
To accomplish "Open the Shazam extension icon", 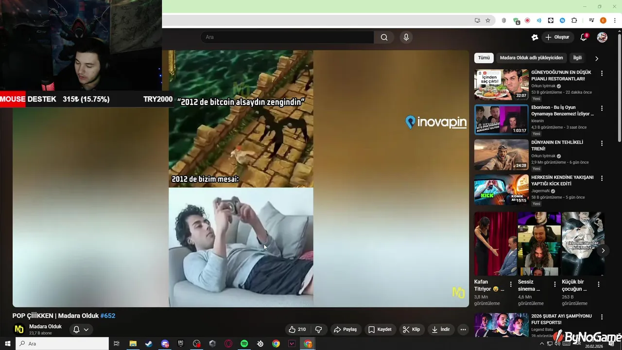I will tap(562, 20).
